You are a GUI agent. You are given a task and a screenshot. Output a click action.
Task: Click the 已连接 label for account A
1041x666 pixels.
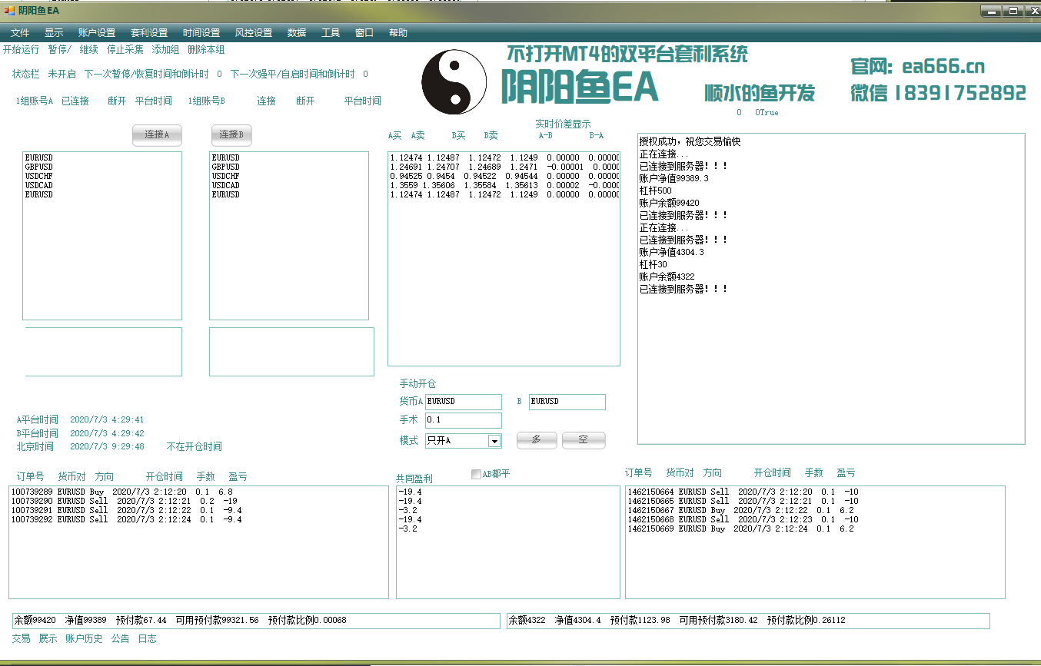coord(75,101)
